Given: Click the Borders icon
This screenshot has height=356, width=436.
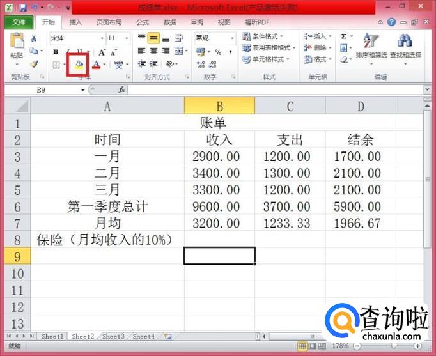Looking at the screenshot, I should (x=56, y=65).
